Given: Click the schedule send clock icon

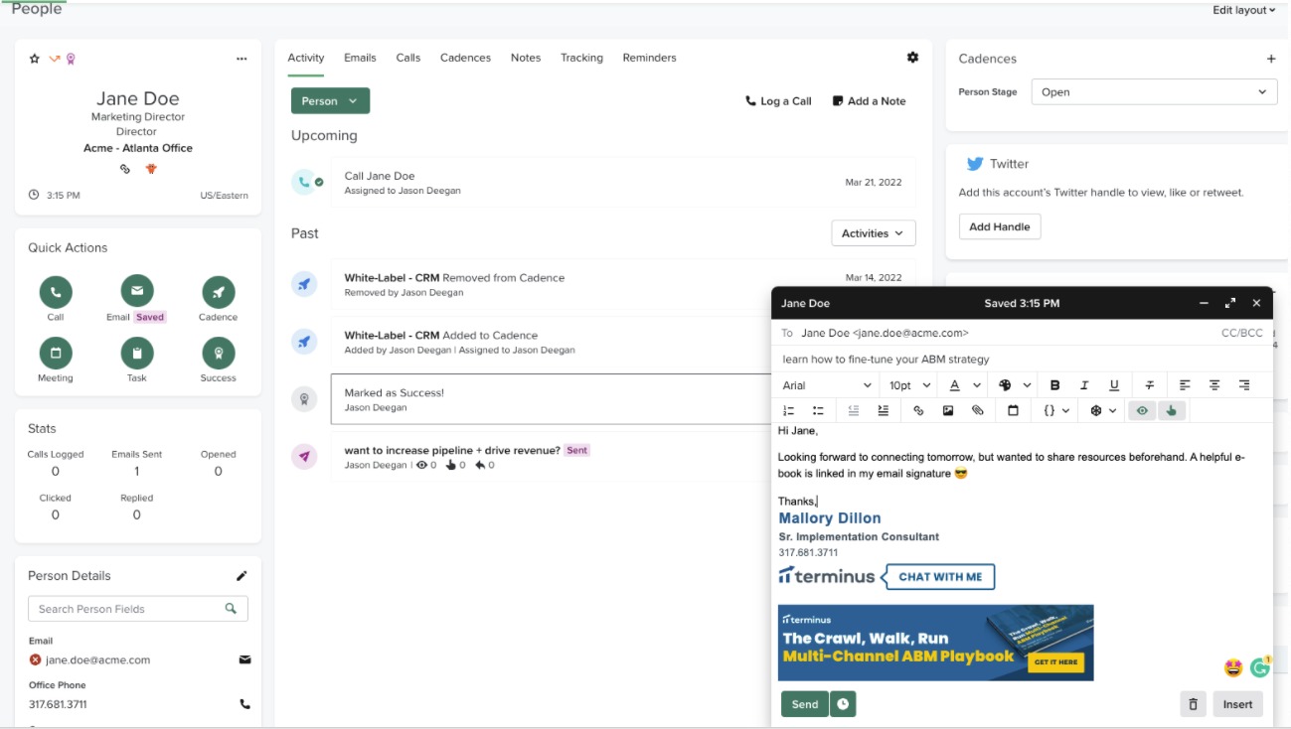Looking at the screenshot, I should (843, 704).
